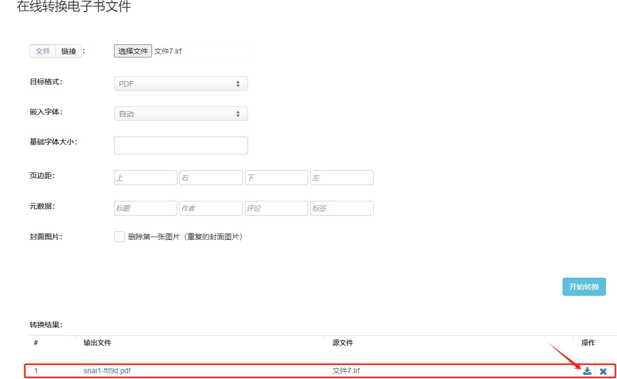This screenshot has width=617, height=379.
Task: Click the 上 margin input field
Action: 146,178
